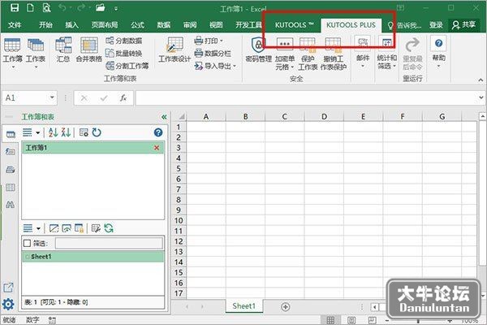Click the 汇总 summary icon in the ribbon
The height and width of the screenshot is (325, 487).
point(63,50)
